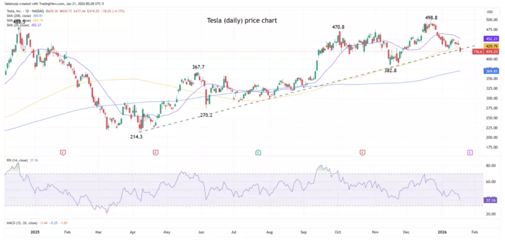Select the red earnings marker in late January 2025

63,152
